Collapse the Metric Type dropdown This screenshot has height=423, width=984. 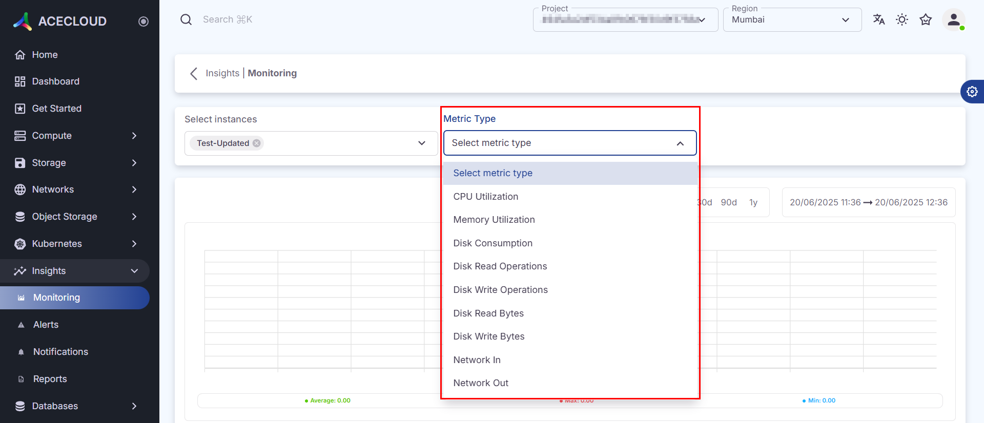coord(680,143)
